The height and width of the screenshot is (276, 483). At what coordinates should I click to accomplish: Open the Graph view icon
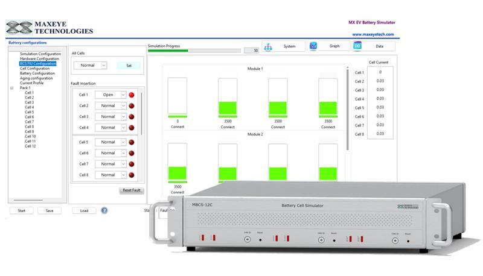[x=313, y=46]
